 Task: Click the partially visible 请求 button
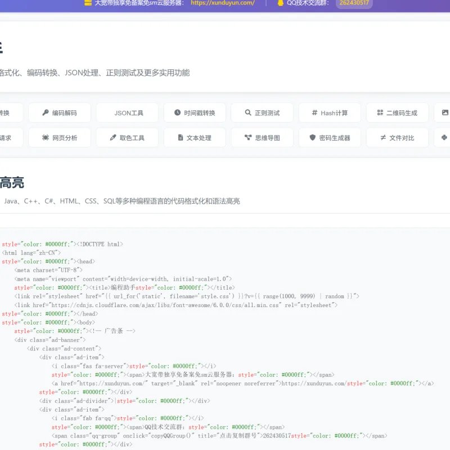click(x=11, y=138)
